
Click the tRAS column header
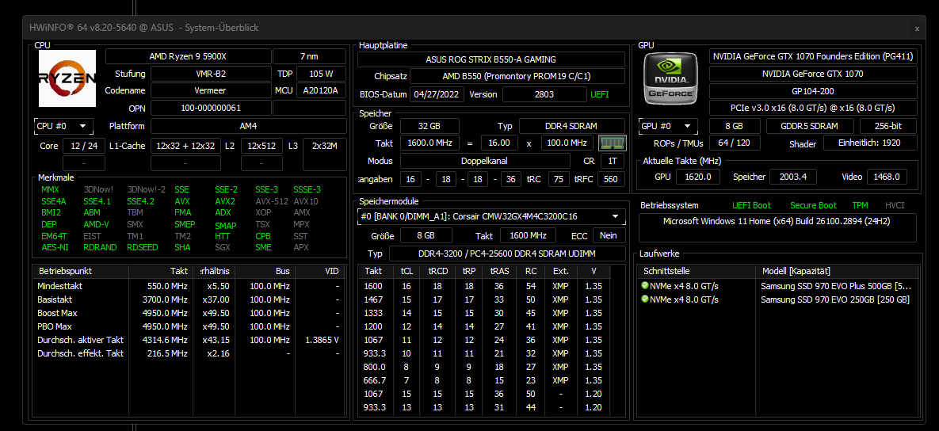pyautogui.click(x=499, y=271)
